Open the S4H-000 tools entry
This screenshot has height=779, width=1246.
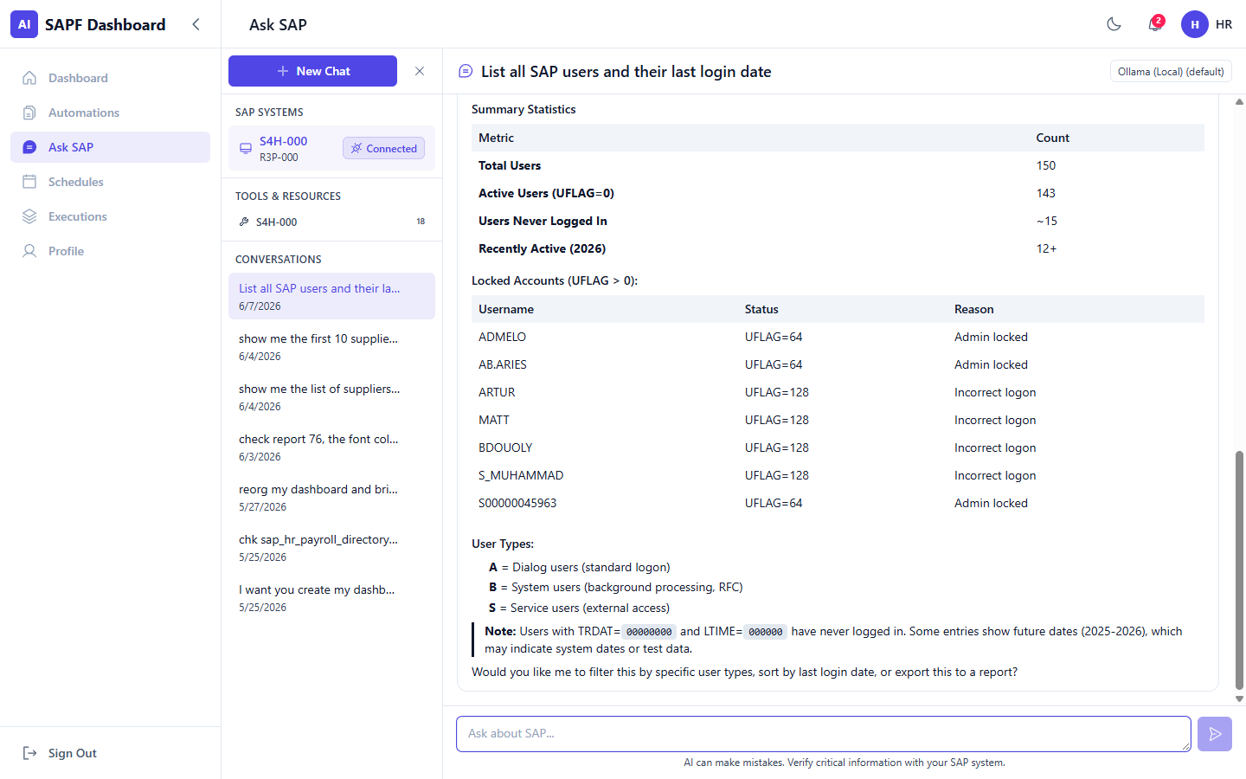point(331,222)
